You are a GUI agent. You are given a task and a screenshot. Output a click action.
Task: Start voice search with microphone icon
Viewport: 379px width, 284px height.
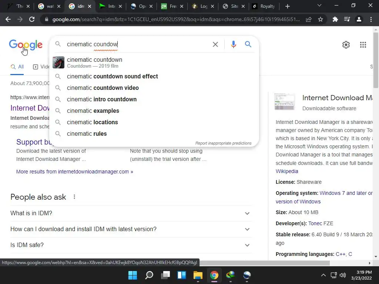233,44
